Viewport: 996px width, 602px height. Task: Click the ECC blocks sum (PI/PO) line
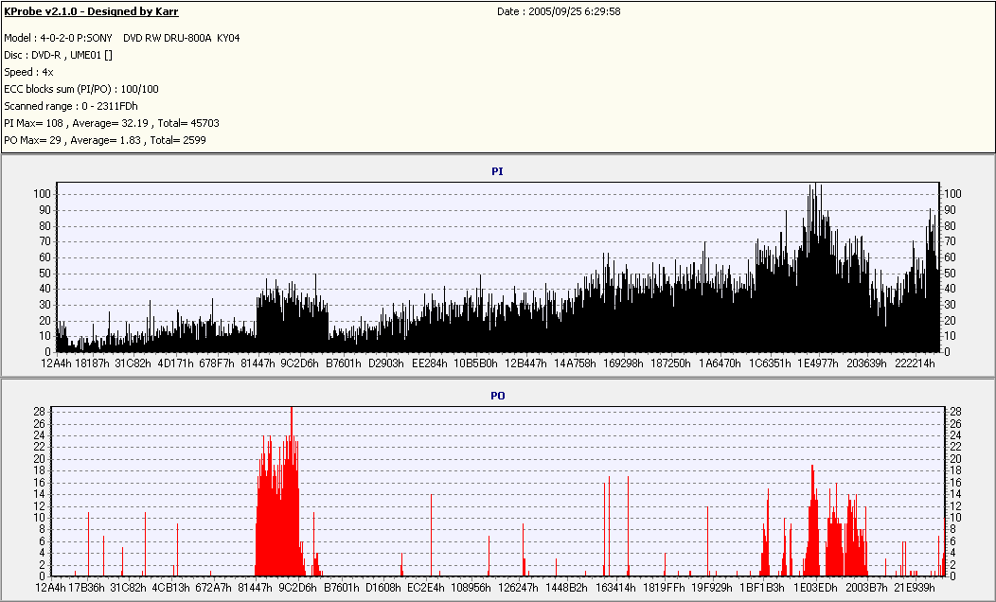(x=81, y=89)
